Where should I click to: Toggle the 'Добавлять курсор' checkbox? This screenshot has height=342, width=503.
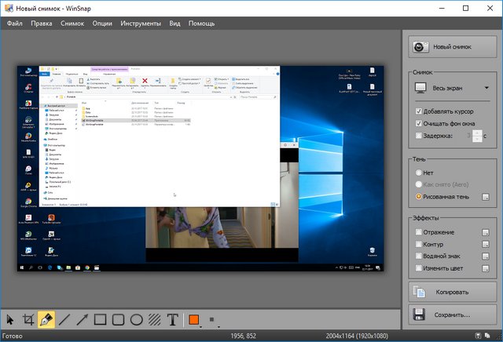pyautogui.click(x=418, y=111)
